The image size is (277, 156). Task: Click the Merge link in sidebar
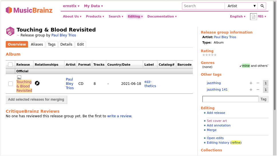point(212,130)
